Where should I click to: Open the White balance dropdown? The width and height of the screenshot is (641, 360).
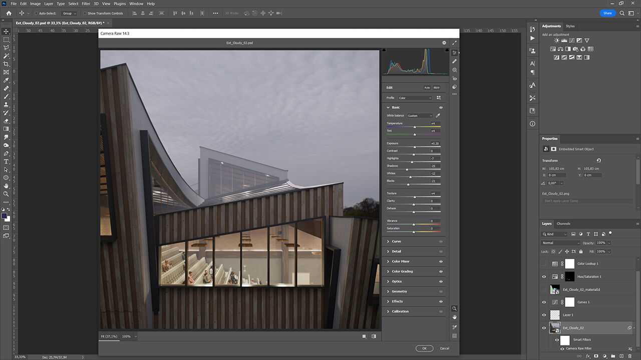coord(420,115)
